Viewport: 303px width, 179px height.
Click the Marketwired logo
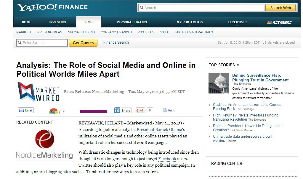pyautogui.click(x=39, y=92)
